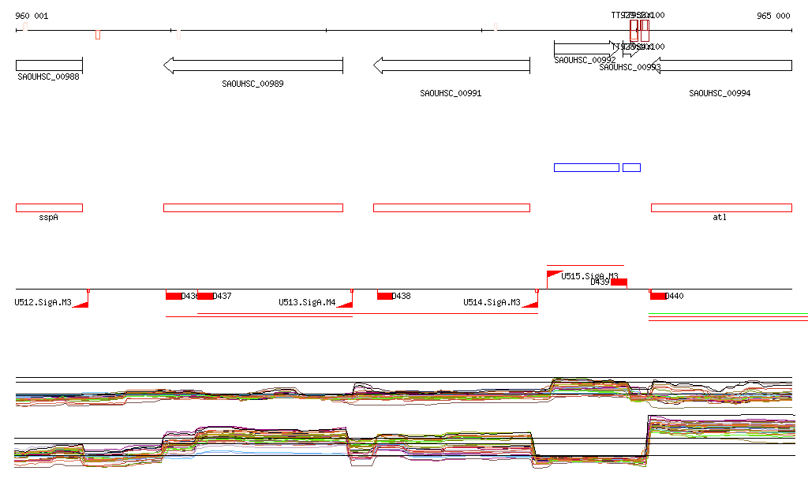This screenshot has width=808, height=482.
Task: Click the U513.SigA.M4 promoter label
Action: tap(307, 302)
